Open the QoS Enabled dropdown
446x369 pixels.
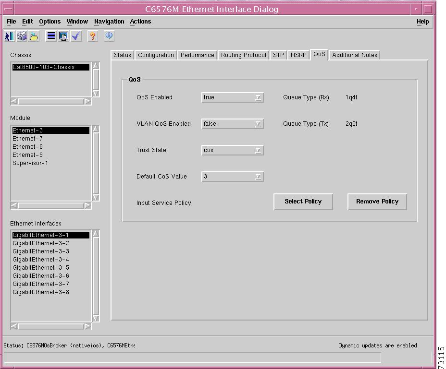(233, 97)
